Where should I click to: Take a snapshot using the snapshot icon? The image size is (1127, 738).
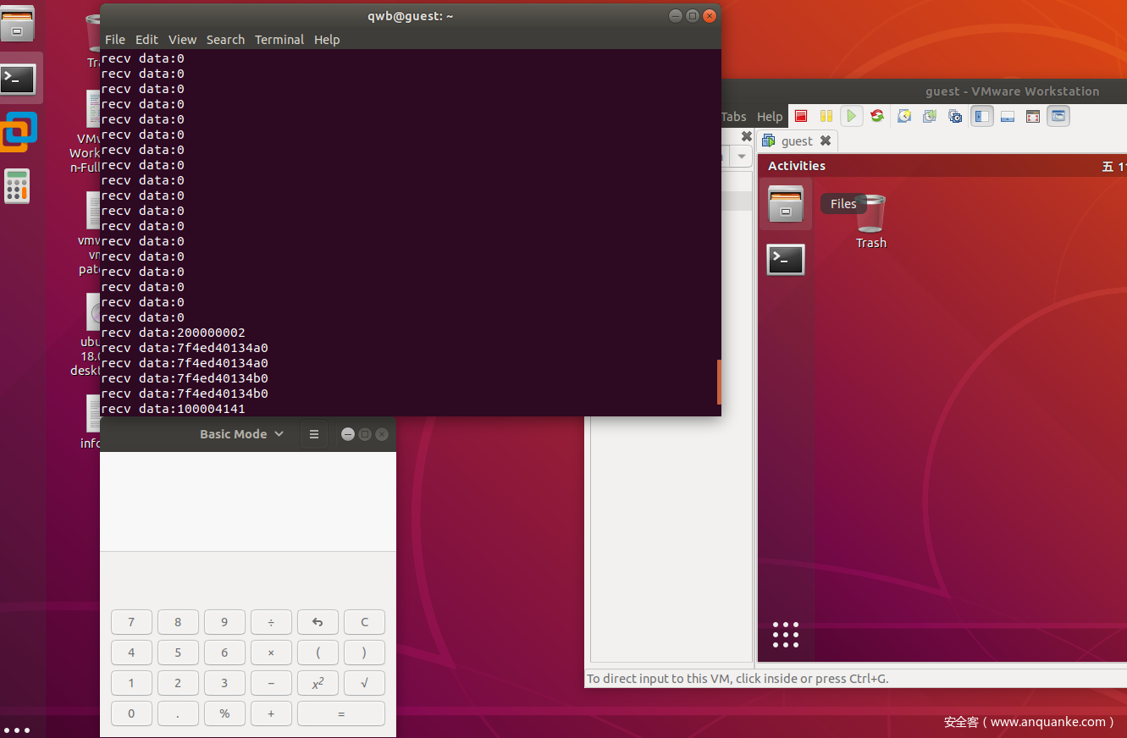[x=904, y=116]
